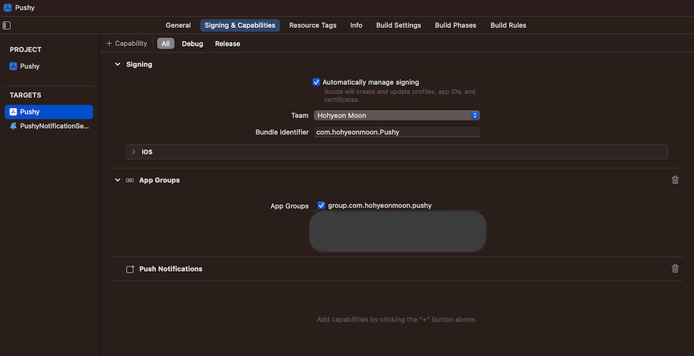Viewport: 694px width, 356px height.
Task: Collapse the Signing section
Action: (117, 64)
